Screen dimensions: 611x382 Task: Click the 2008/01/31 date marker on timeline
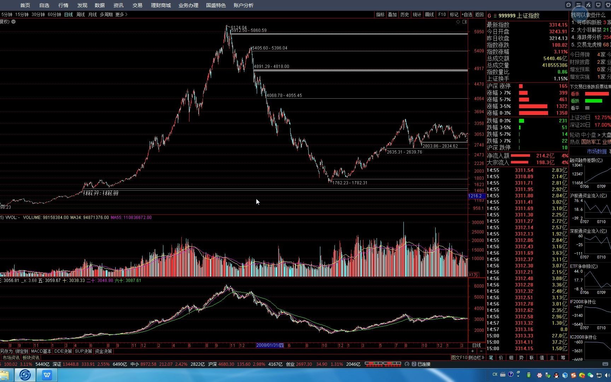(270, 345)
